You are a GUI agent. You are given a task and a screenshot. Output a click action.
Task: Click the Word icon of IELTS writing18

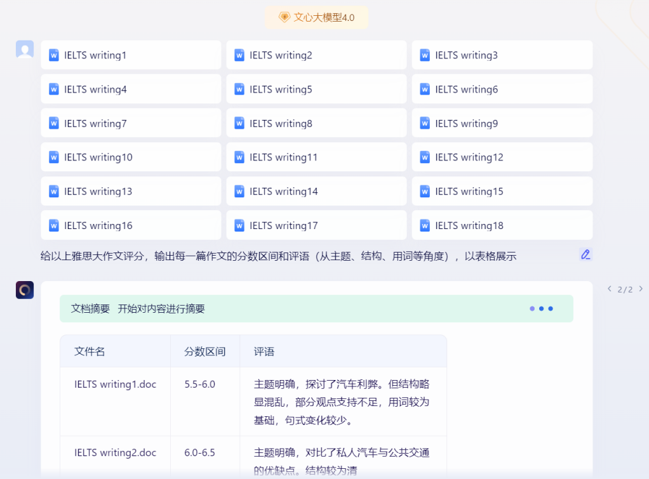pyautogui.click(x=425, y=225)
